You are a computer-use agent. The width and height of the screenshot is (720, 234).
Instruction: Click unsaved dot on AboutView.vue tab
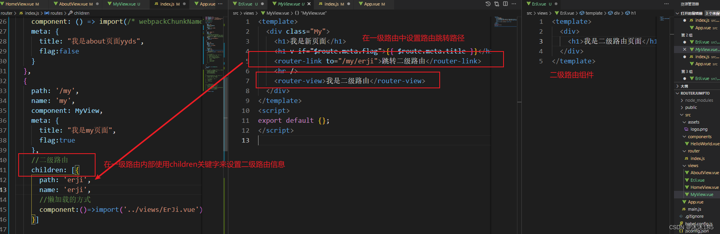click(97, 4)
